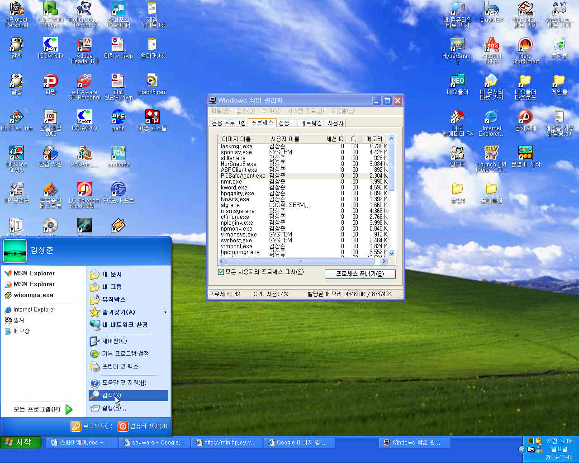
Task: Click the spyware - Google taskbar button
Action: click(154, 443)
